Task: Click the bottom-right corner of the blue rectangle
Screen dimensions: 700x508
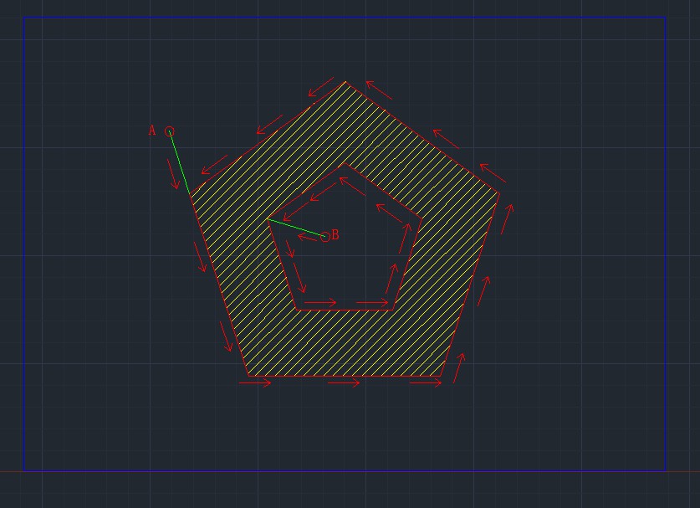Action: [x=666, y=470]
